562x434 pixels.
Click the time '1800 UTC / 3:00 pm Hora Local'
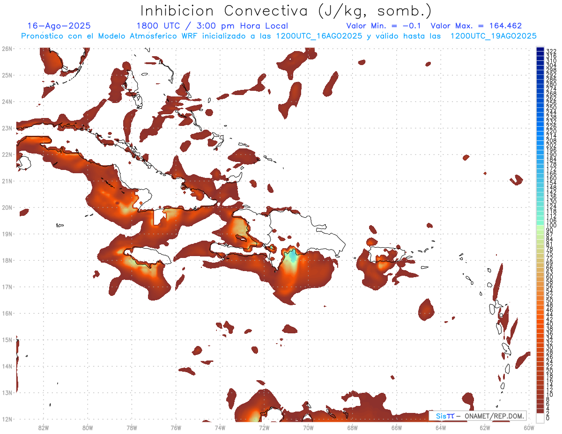(x=212, y=26)
